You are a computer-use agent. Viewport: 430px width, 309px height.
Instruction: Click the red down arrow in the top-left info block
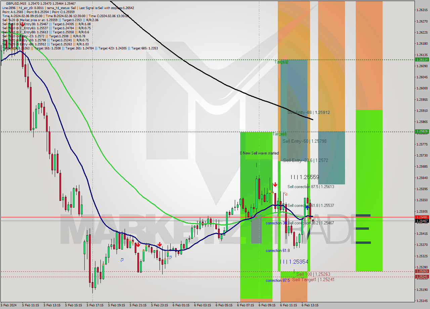[22, 24]
